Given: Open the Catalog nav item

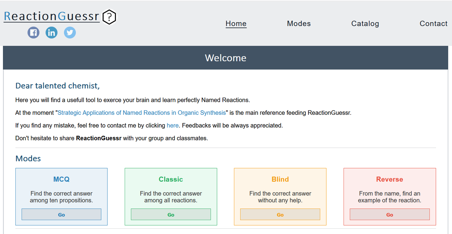Looking at the screenshot, I should click(x=365, y=23).
